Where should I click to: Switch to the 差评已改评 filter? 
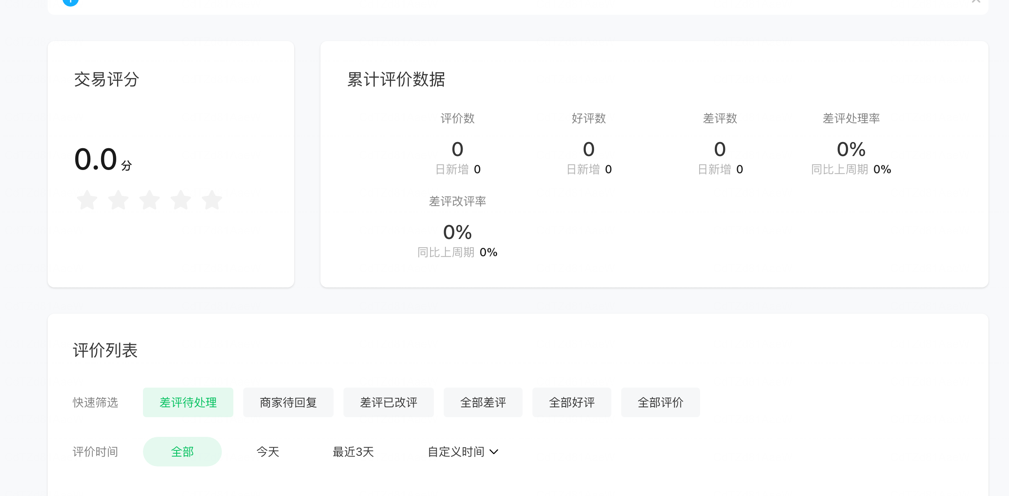(389, 402)
